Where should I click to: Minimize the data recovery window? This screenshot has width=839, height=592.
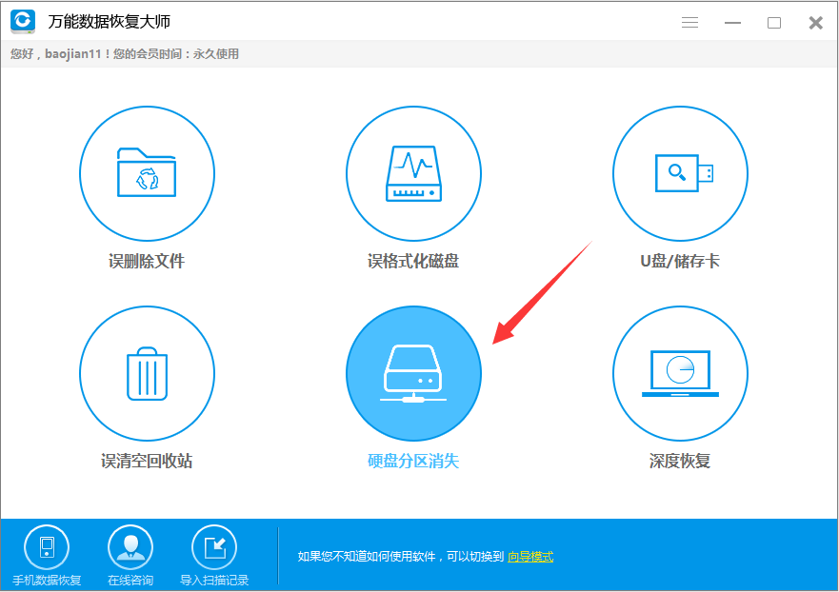[732, 23]
